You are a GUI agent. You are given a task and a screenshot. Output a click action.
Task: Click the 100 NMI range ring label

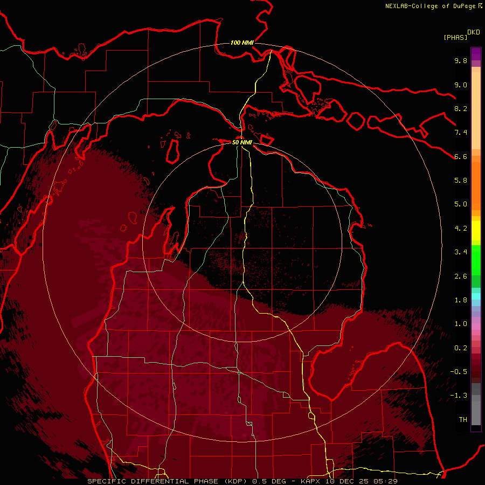[x=242, y=43]
